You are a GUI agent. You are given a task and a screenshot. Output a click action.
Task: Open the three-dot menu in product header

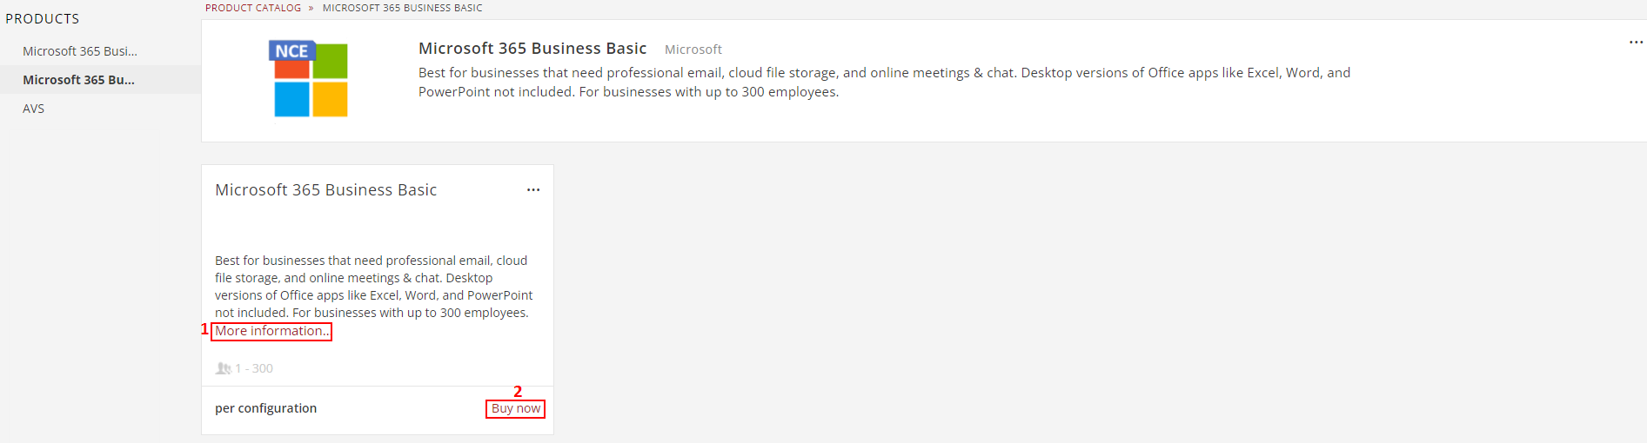pos(1636,42)
